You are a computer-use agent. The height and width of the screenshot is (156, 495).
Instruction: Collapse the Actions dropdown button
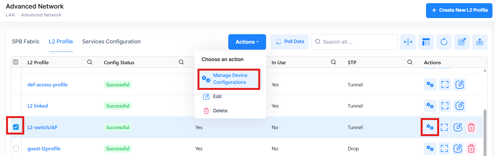pyautogui.click(x=247, y=42)
